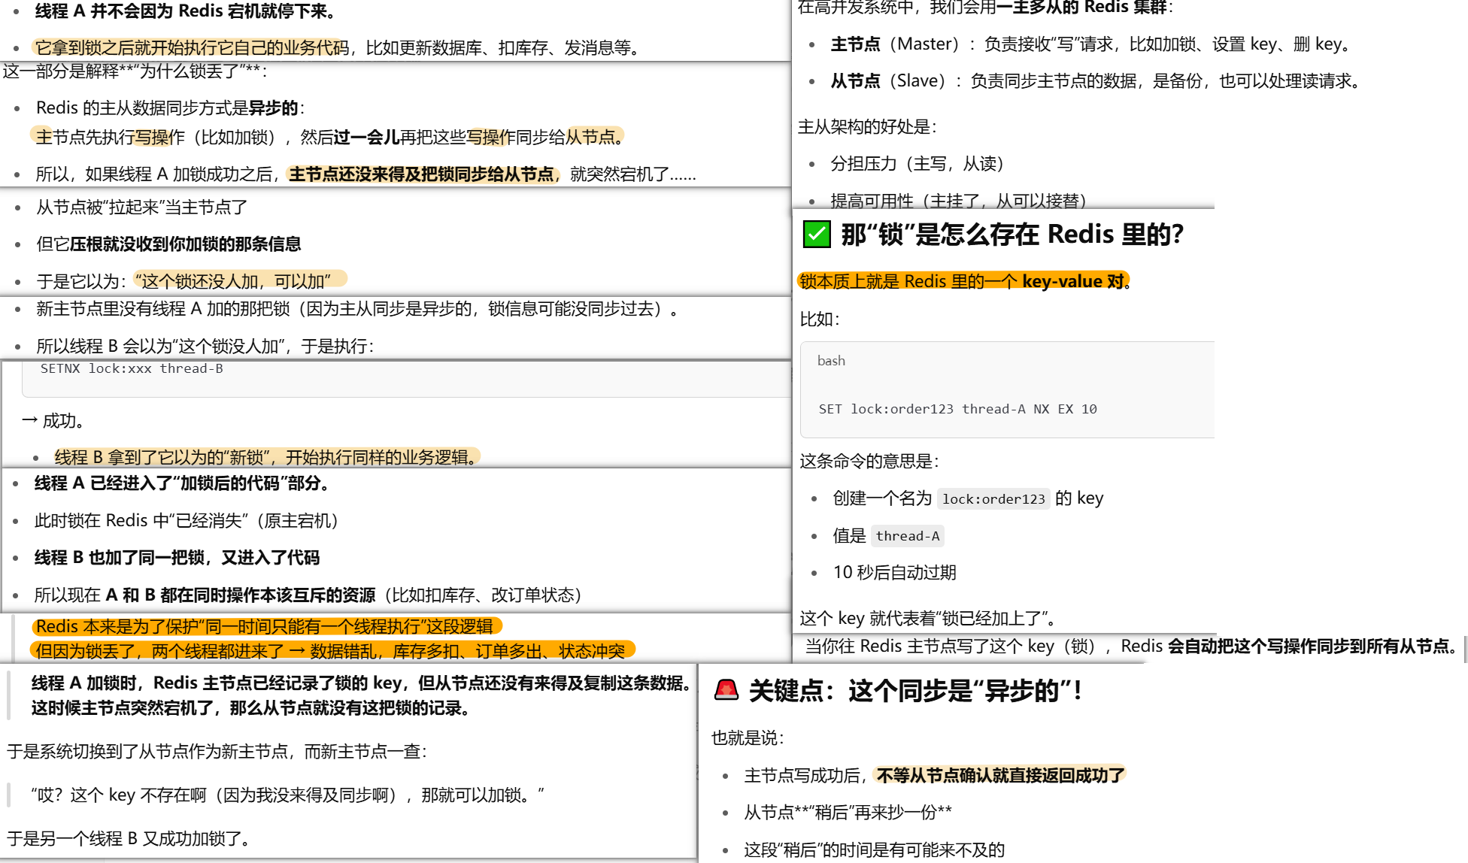Viewport: 1468px width, 863px height.
Task: Click the line "主从架构的好处是:"
Action: pos(867,127)
